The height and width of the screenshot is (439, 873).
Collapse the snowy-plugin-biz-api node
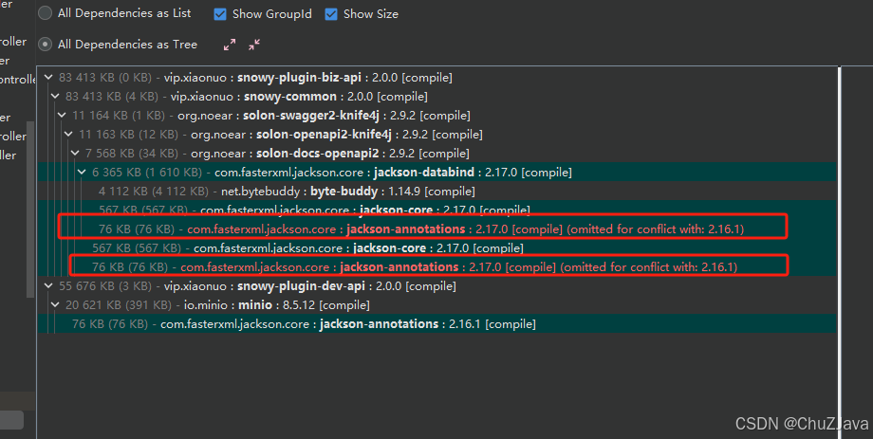point(48,78)
